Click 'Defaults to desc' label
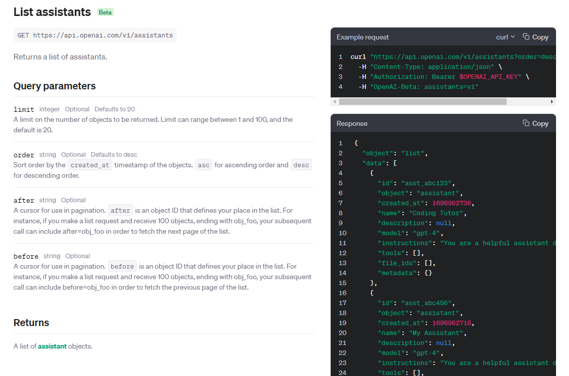The width and height of the screenshot is (569, 376). pos(114,155)
